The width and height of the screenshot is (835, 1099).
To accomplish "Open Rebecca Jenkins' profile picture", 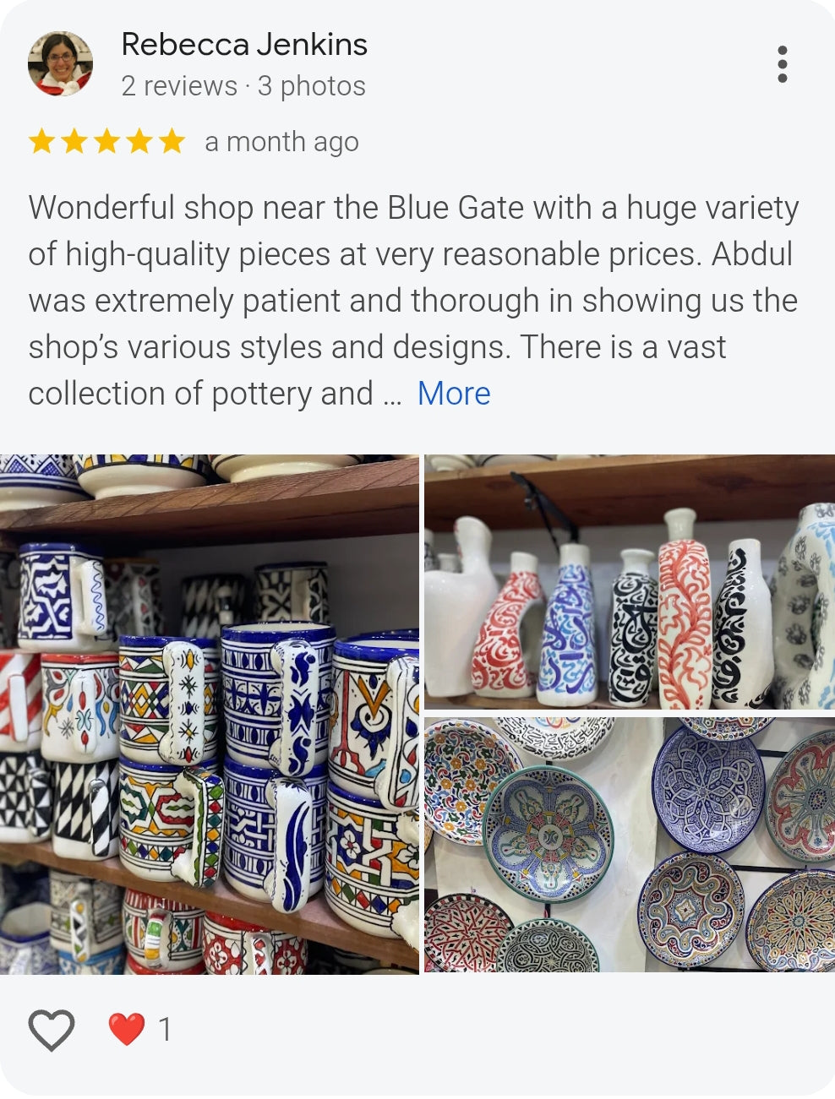I will coord(59,64).
